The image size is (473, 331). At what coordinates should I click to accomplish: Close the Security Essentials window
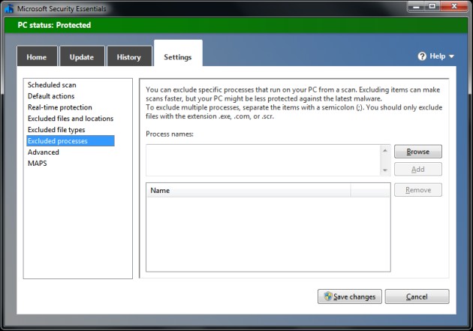[454, 6]
